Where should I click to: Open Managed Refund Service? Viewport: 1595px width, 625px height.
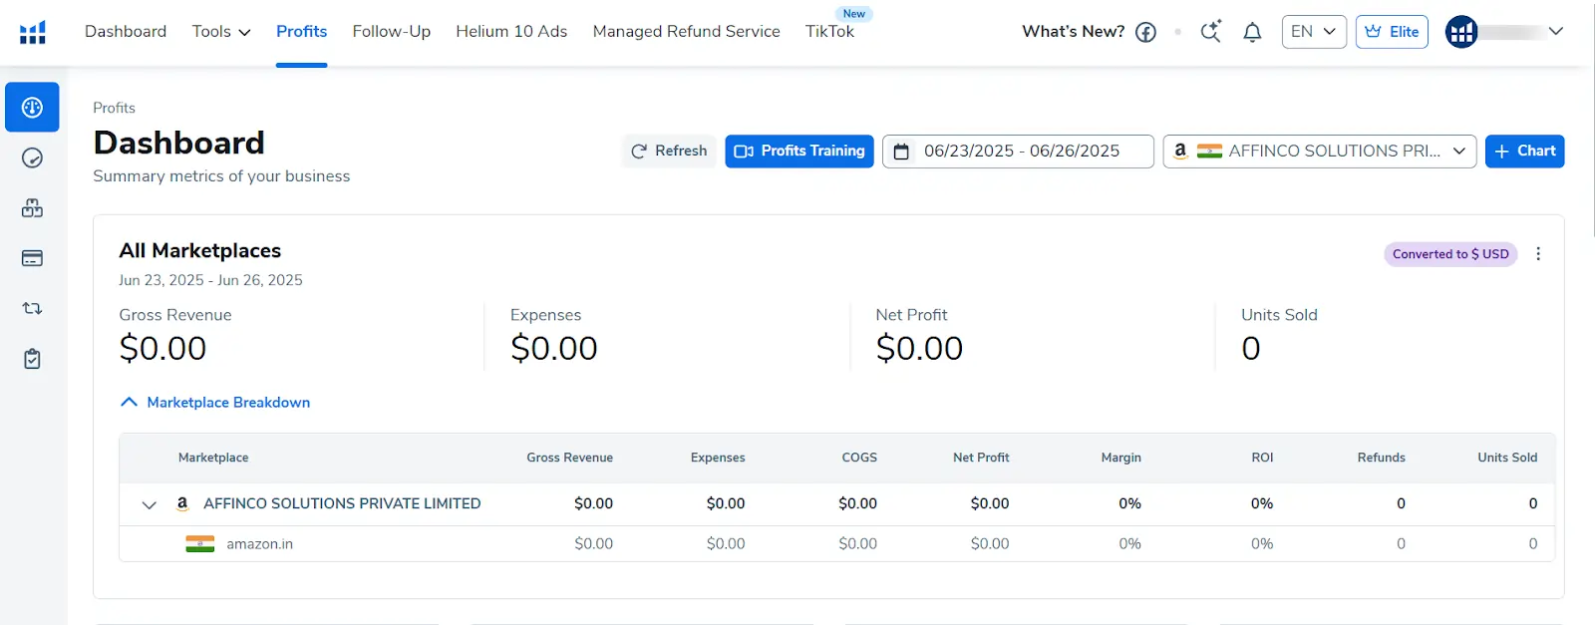click(686, 32)
